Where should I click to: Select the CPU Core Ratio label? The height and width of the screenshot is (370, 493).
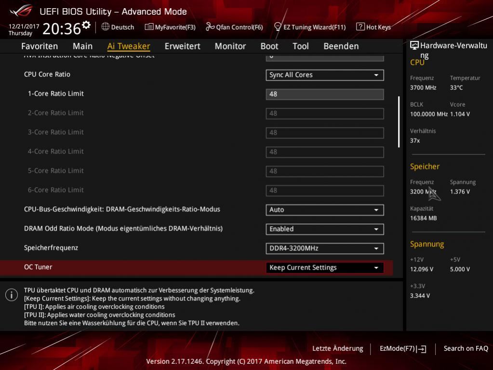[47, 75]
